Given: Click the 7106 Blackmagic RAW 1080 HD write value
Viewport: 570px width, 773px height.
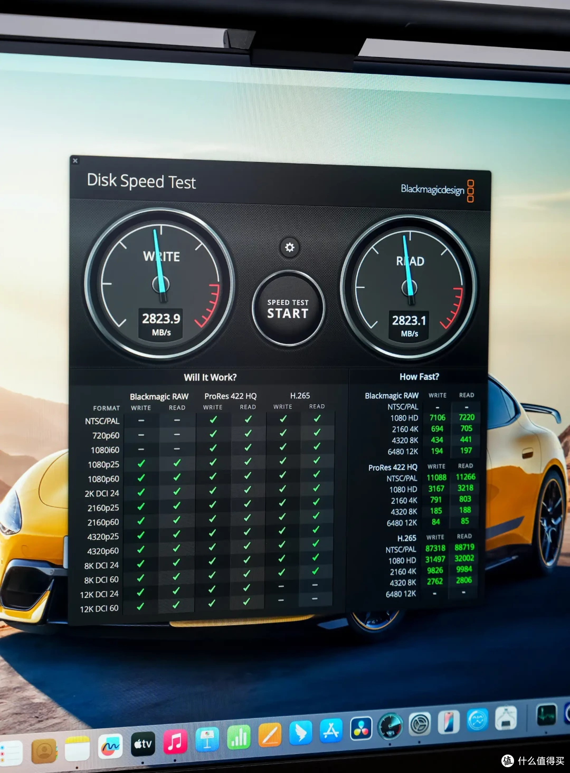Looking at the screenshot, I should pyautogui.click(x=437, y=418).
